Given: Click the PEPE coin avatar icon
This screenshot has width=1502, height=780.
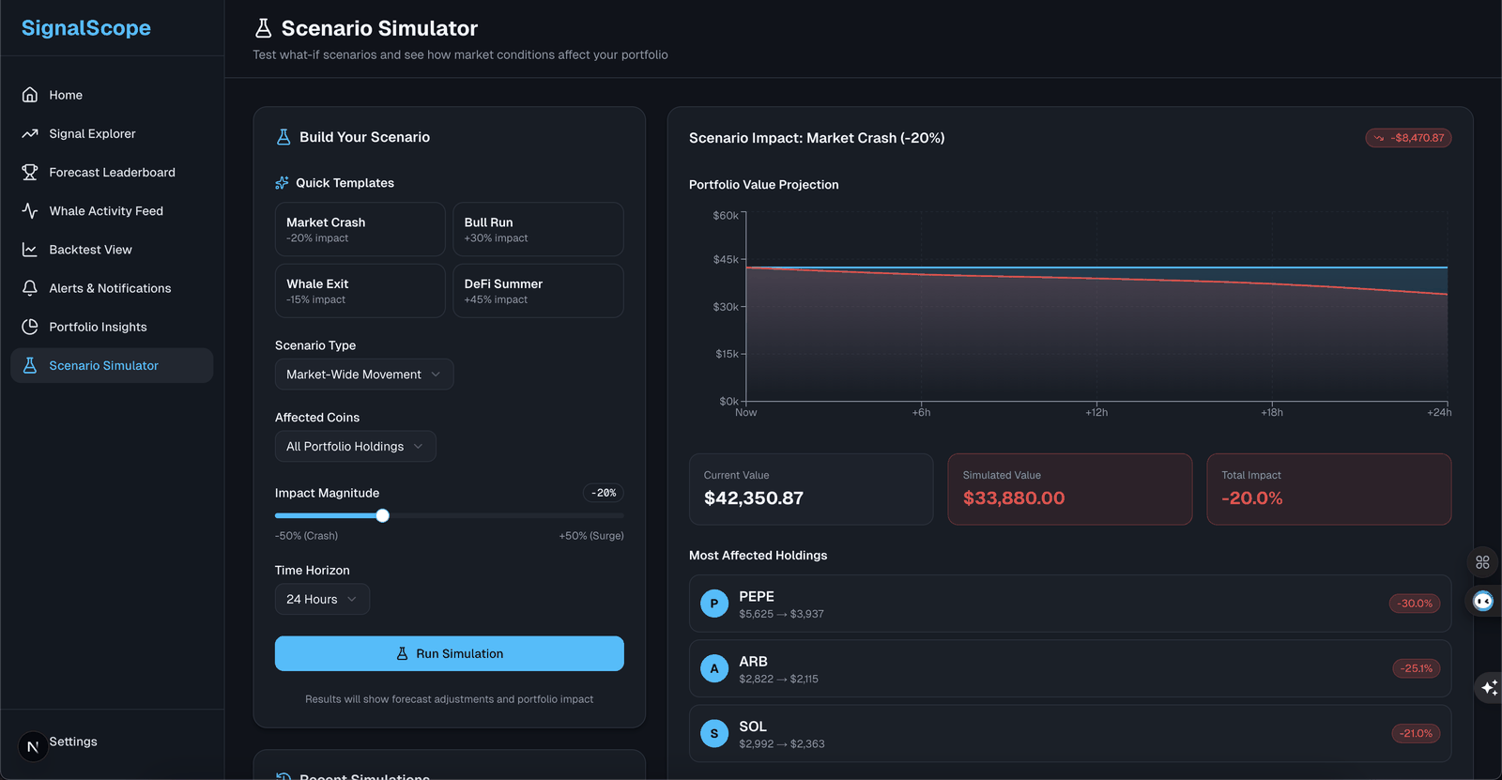Looking at the screenshot, I should click(714, 604).
